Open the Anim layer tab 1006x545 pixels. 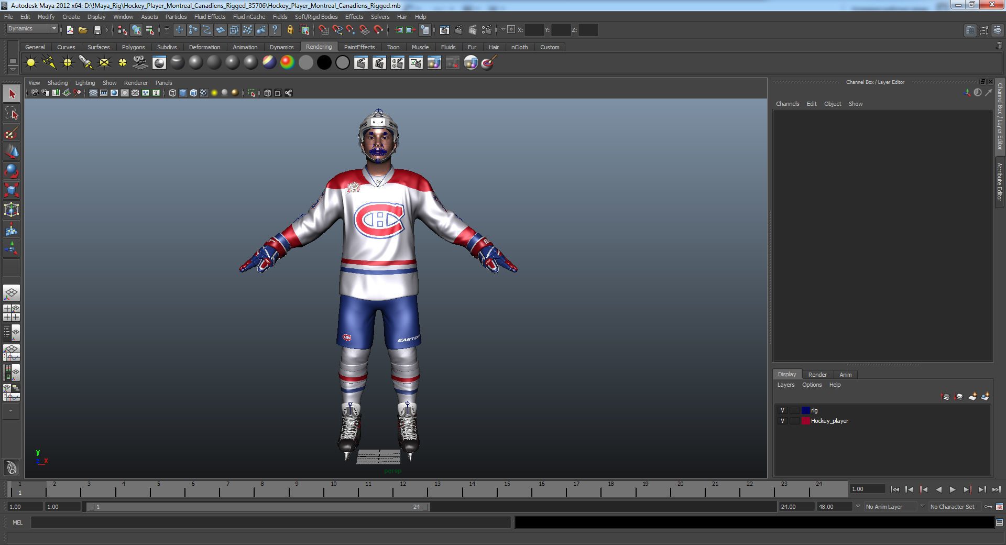[x=845, y=375]
